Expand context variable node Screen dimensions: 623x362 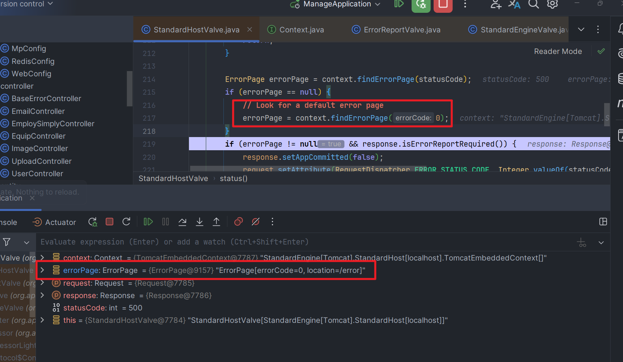pyautogui.click(x=42, y=258)
